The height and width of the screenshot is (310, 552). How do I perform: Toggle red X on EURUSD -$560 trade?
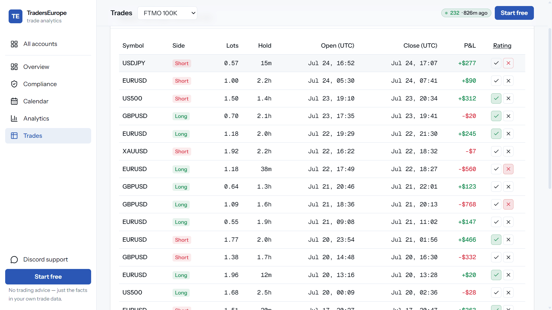click(508, 169)
